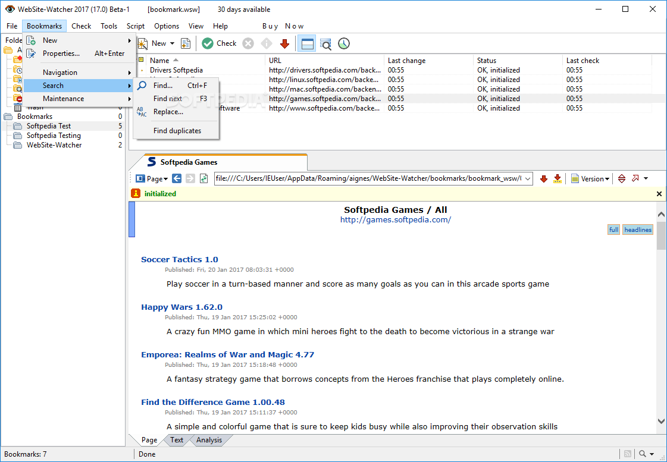This screenshot has height=462, width=667.
Task: Choose Find duplicates in submenu
Action: [176, 131]
